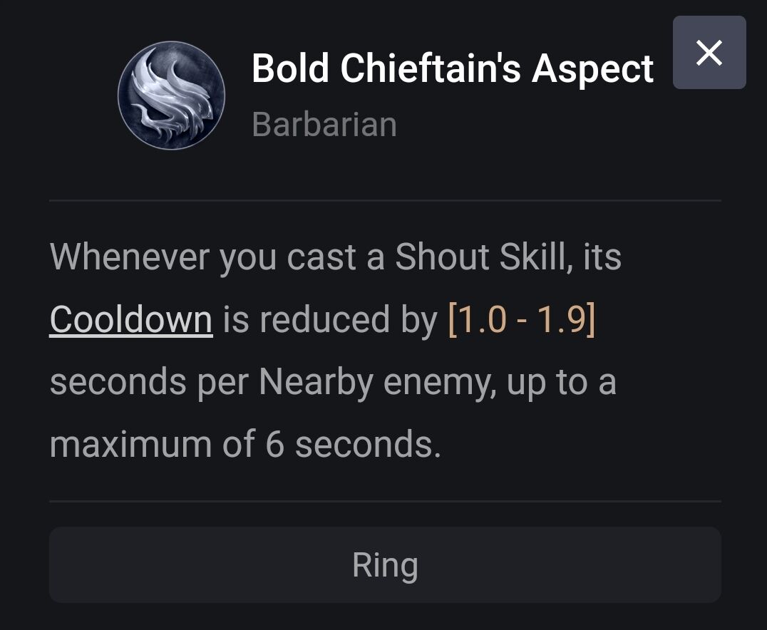The height and width of the screenshot is (630, 767).
Task: Close the aspect details popup
Action: 709,53
